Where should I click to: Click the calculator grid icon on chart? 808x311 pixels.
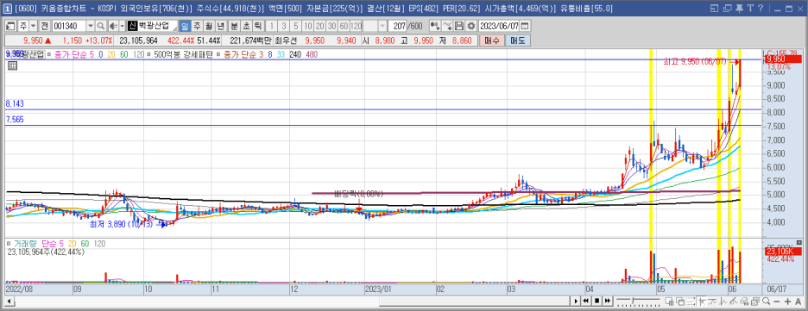(x=12, y=65)
